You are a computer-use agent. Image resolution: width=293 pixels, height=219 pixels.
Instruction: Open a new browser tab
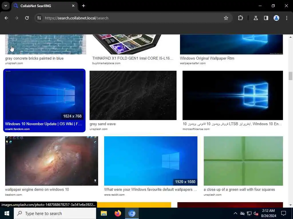point(84,6)
